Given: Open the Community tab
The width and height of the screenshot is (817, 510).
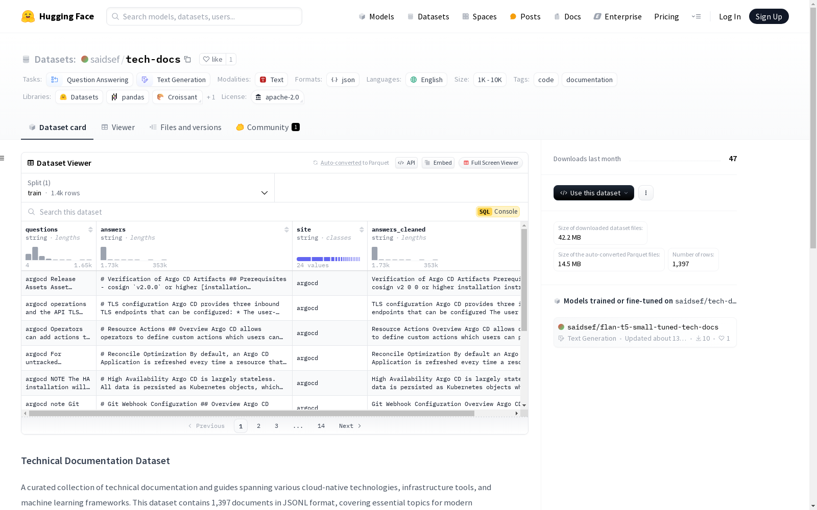Looking at the screenshot, I should 268,127.
